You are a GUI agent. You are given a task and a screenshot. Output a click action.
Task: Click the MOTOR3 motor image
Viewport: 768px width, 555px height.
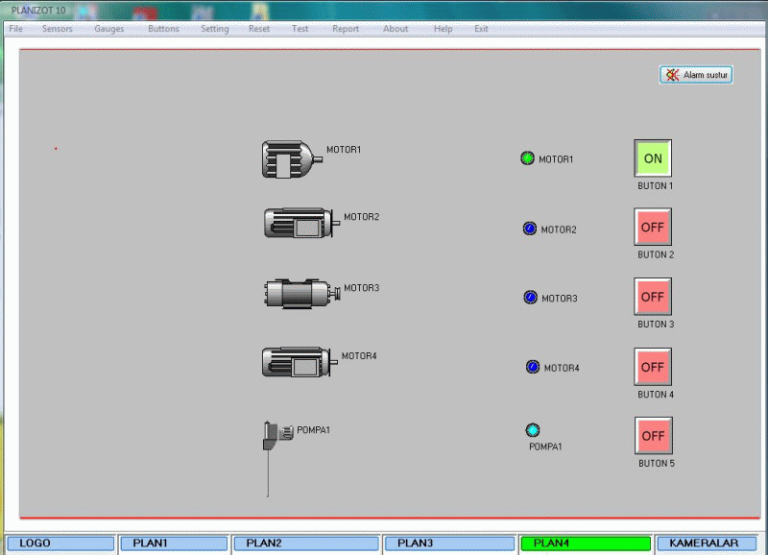click(x=302, y=294)
